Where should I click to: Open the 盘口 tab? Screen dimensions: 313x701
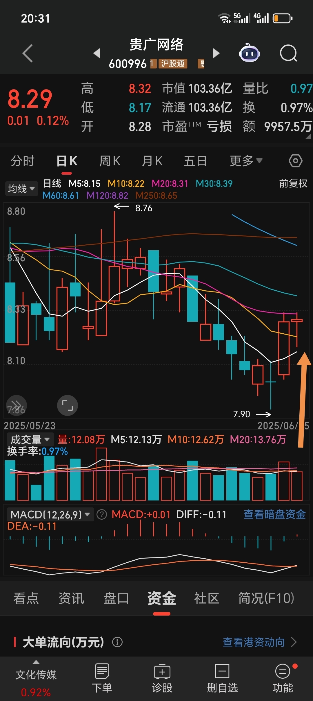coord(116,598)
